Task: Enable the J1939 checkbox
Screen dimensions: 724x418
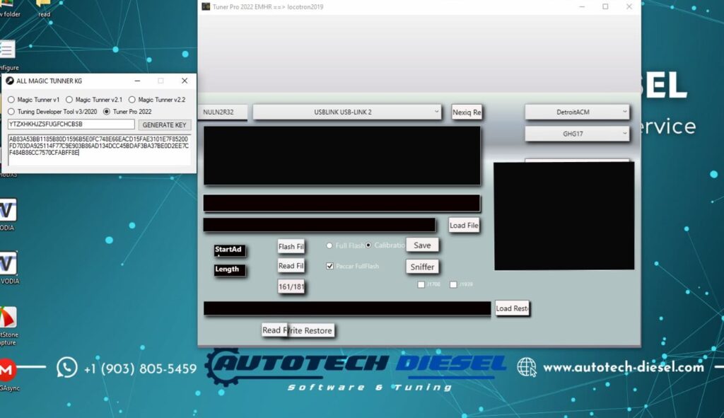Action: 452,284
